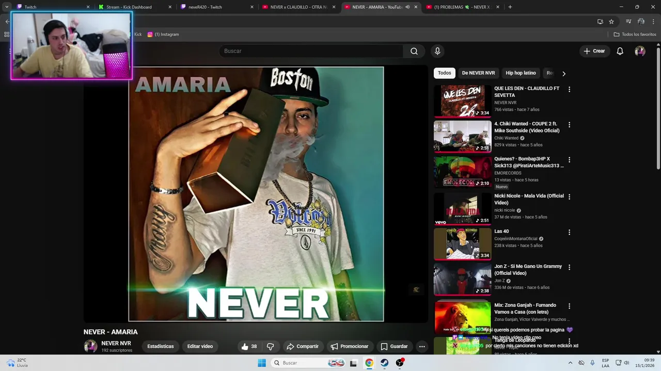This screenshot has height=371, width=661.
Task: Open Chrome from the taskbar
Action: coord(369,363)
